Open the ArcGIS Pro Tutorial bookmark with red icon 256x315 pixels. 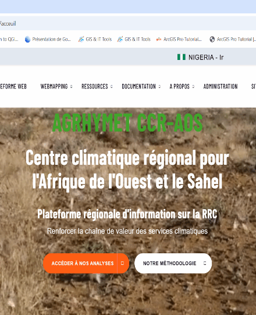coord(179,39)
